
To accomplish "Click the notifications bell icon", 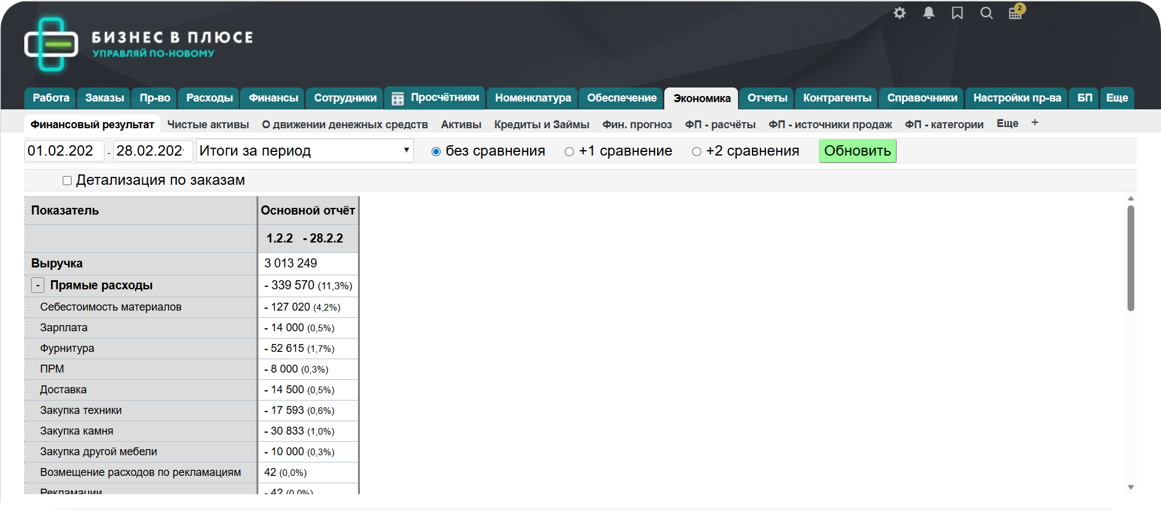I will (x=928, y=13).
